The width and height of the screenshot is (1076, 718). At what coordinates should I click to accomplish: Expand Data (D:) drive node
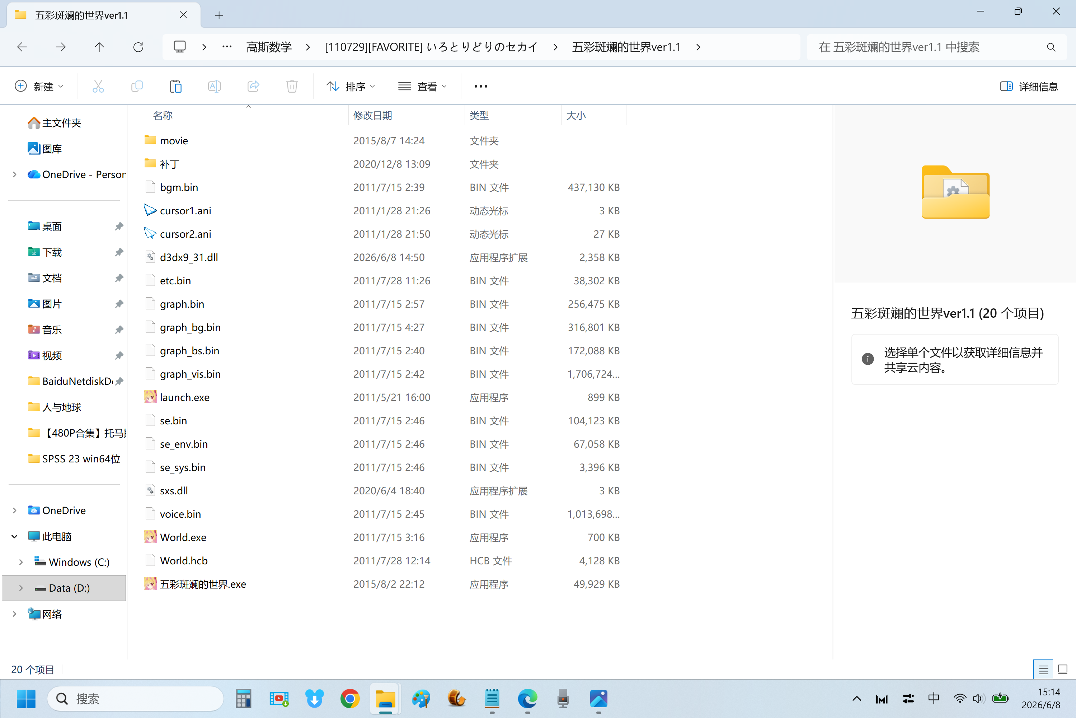[x=21, y=588]
